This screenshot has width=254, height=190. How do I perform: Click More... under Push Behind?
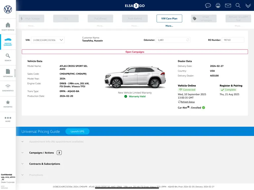[135, 26]
